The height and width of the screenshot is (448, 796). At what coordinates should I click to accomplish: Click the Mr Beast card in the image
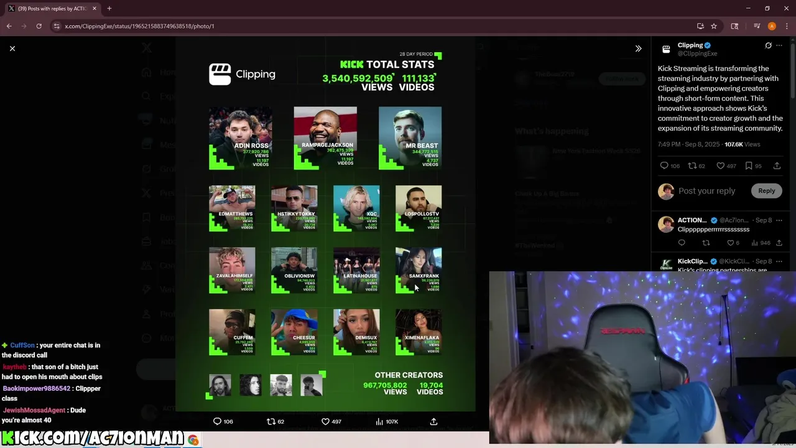point(410,138)
